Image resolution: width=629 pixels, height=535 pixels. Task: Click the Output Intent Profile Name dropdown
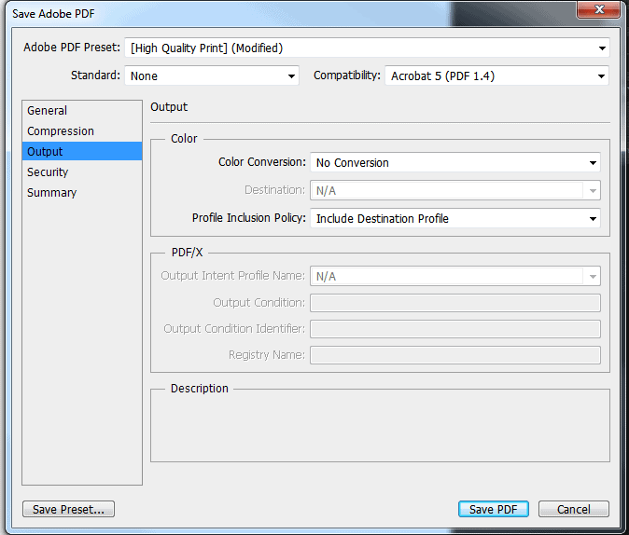[454, 276]
